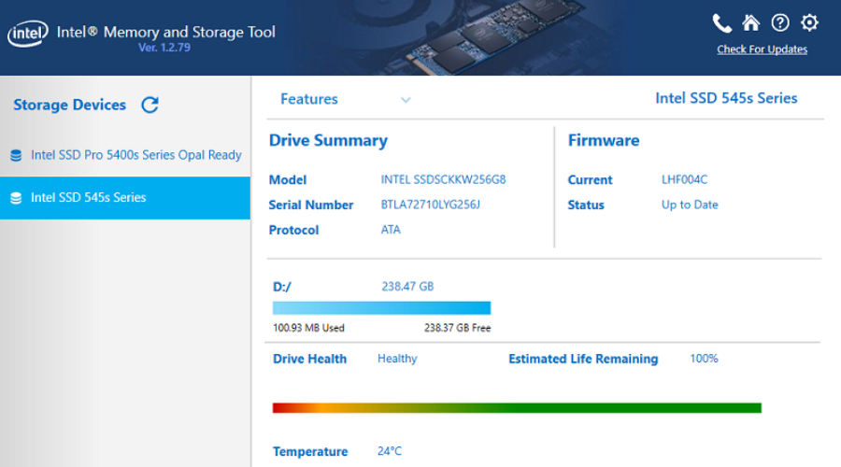Screen dimensions: 841x467
Task: Click the D:/ usage bar
Action: (381, 308)
